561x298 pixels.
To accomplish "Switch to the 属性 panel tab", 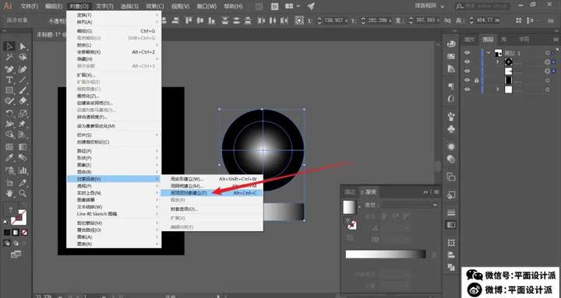I will (x=469, y=40).
